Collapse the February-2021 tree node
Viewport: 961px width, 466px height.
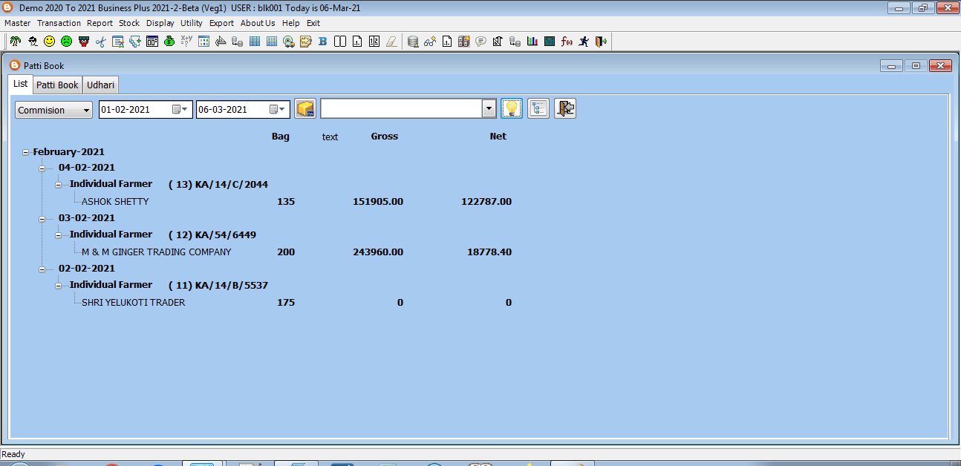[x=26, y=152]
